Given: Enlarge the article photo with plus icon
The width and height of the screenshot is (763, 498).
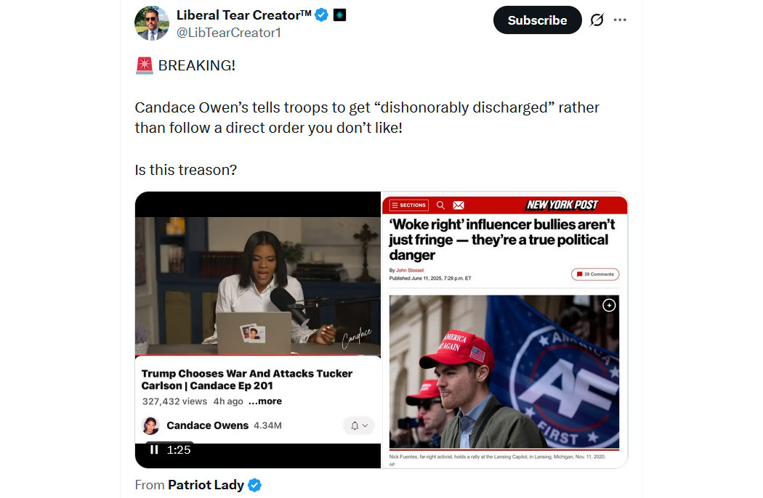Looking at the screenshot, I should (x=609, y=306).
